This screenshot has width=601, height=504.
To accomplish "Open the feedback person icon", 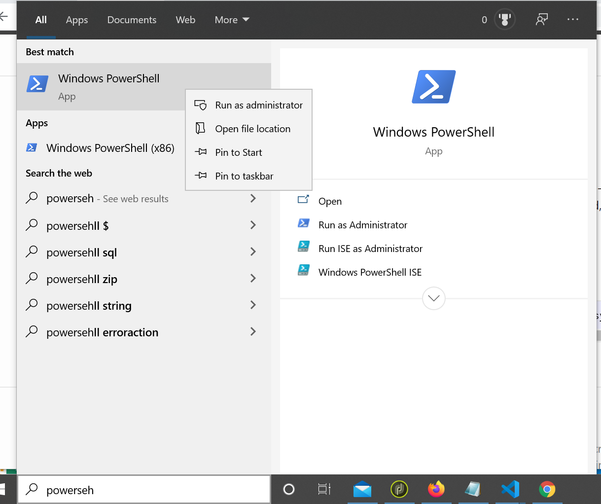I will (x=541, y=20).
